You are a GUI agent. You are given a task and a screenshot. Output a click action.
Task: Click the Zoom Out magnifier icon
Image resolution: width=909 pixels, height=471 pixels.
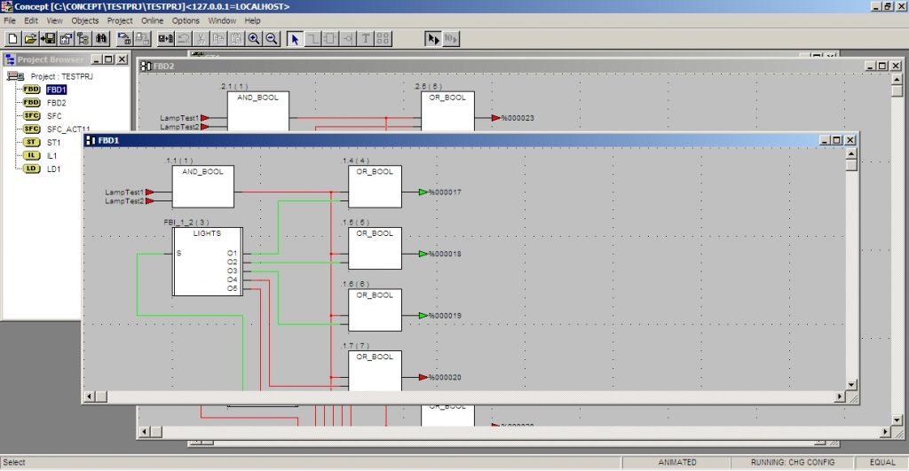(272, 39)
